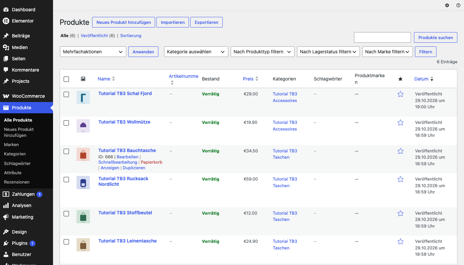
Task: Click the Seiten pages icon
Action: coord(6,59)
